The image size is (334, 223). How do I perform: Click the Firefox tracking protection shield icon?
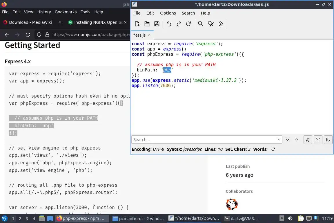coord(39,35)
